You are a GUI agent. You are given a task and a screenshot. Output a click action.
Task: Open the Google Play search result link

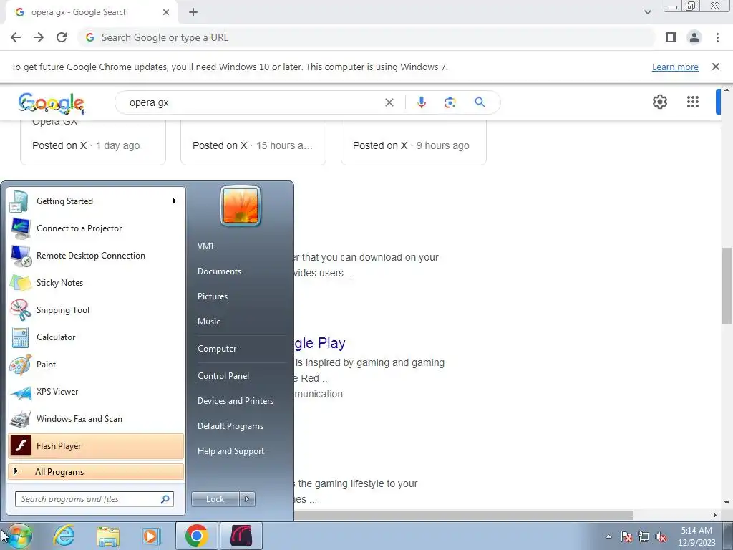coord(320,343)
